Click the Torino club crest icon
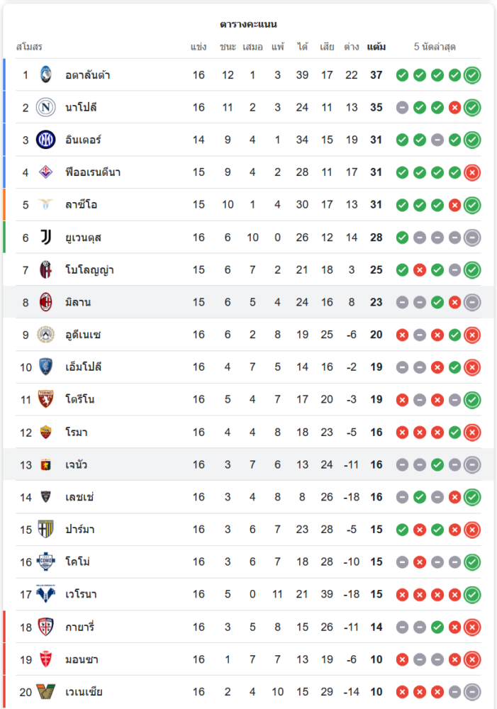The width and height of the screenshot is (497, 709). click(46, 400)
